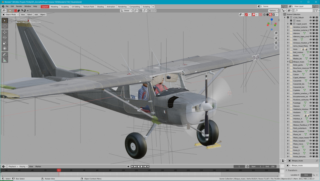Click the Zoom view icon in viewport
The width and height of the screenshot is (320, 181).
pyautogui.click(x=276, y=33)
